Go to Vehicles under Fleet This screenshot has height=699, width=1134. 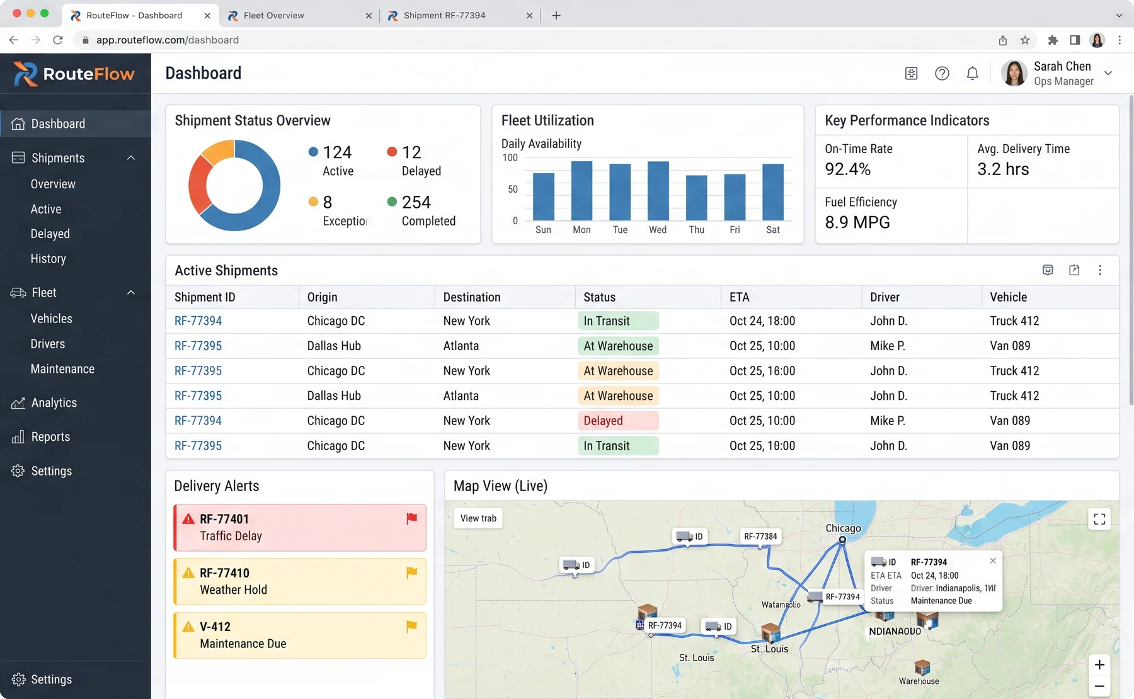(x=52, y=319)
